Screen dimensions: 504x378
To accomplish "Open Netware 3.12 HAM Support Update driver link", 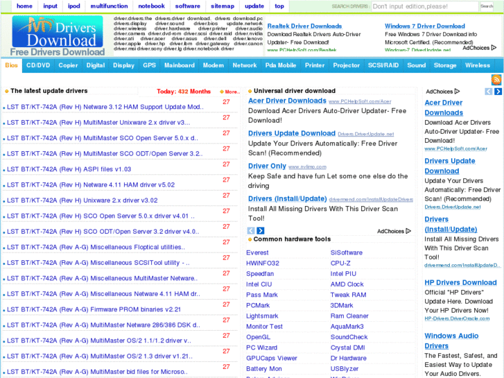I will pyautogui.click(x=105, y=107).
